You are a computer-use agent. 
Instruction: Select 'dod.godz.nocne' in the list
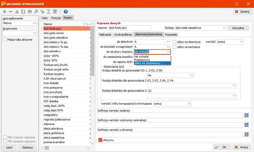(66, 33)
